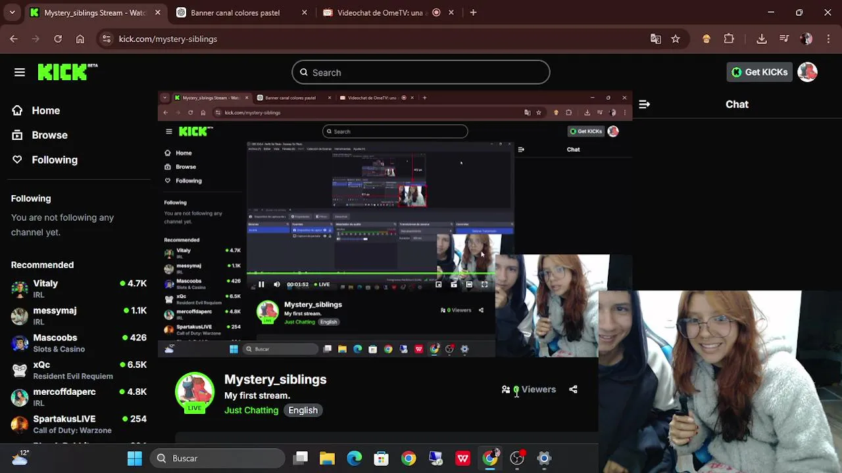Pause the live stream video
The height and width of the screenshot is (473, 842).
pos(261,284)
